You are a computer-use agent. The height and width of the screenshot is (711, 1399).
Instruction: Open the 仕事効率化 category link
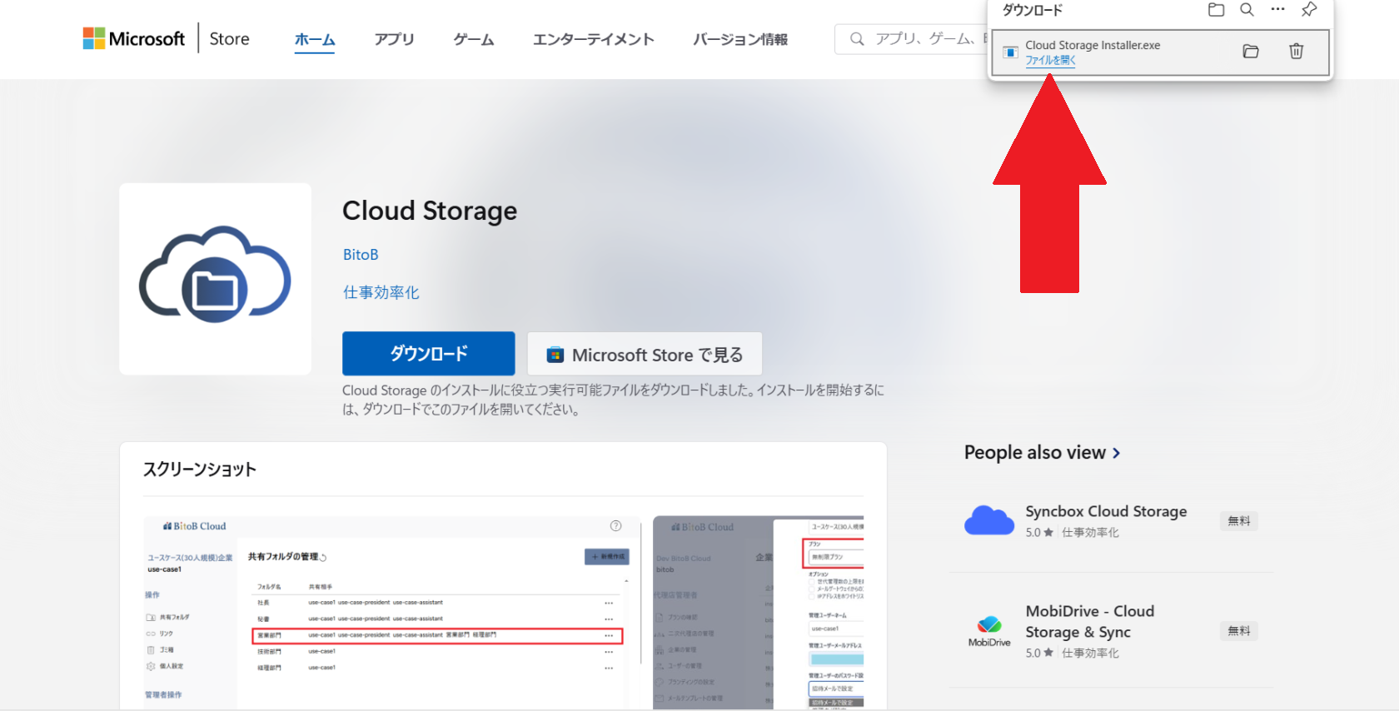[381, 292]
